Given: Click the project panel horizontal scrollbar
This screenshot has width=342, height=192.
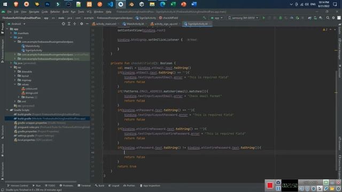Looking at the screenshot, I should 41,181.
